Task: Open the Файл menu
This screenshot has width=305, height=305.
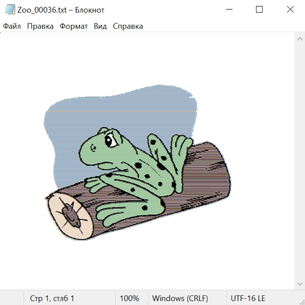Action: coord(12,26)
